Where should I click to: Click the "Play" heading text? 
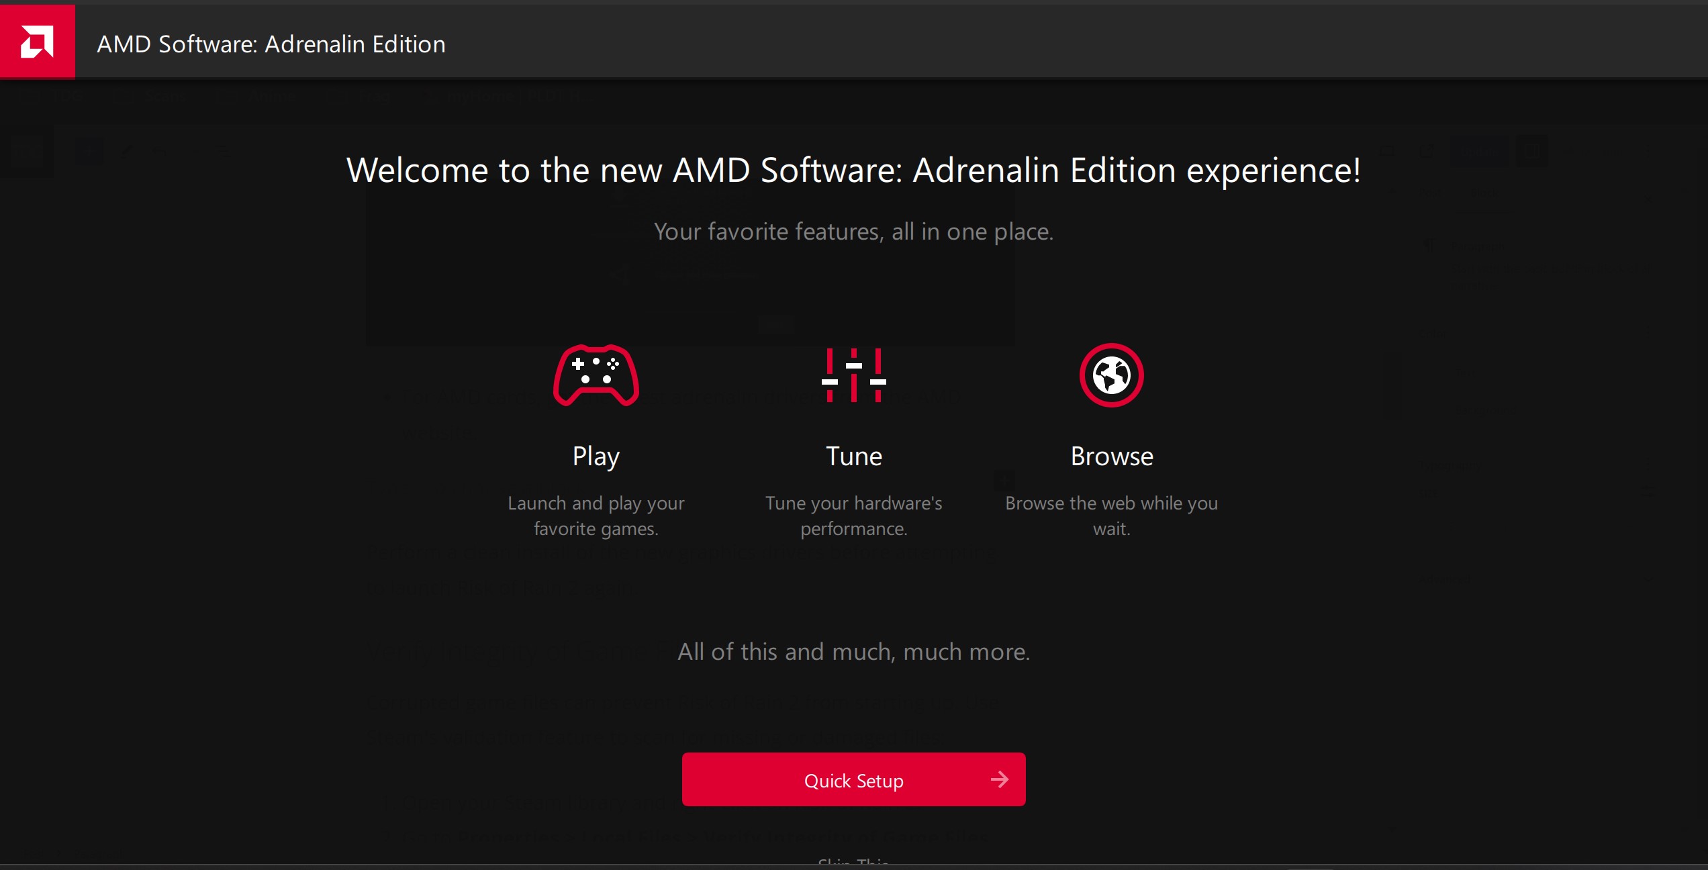click(x=596, y=457)
